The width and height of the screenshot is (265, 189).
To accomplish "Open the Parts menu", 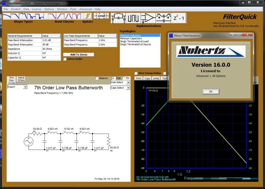I will tap(73, 9).
